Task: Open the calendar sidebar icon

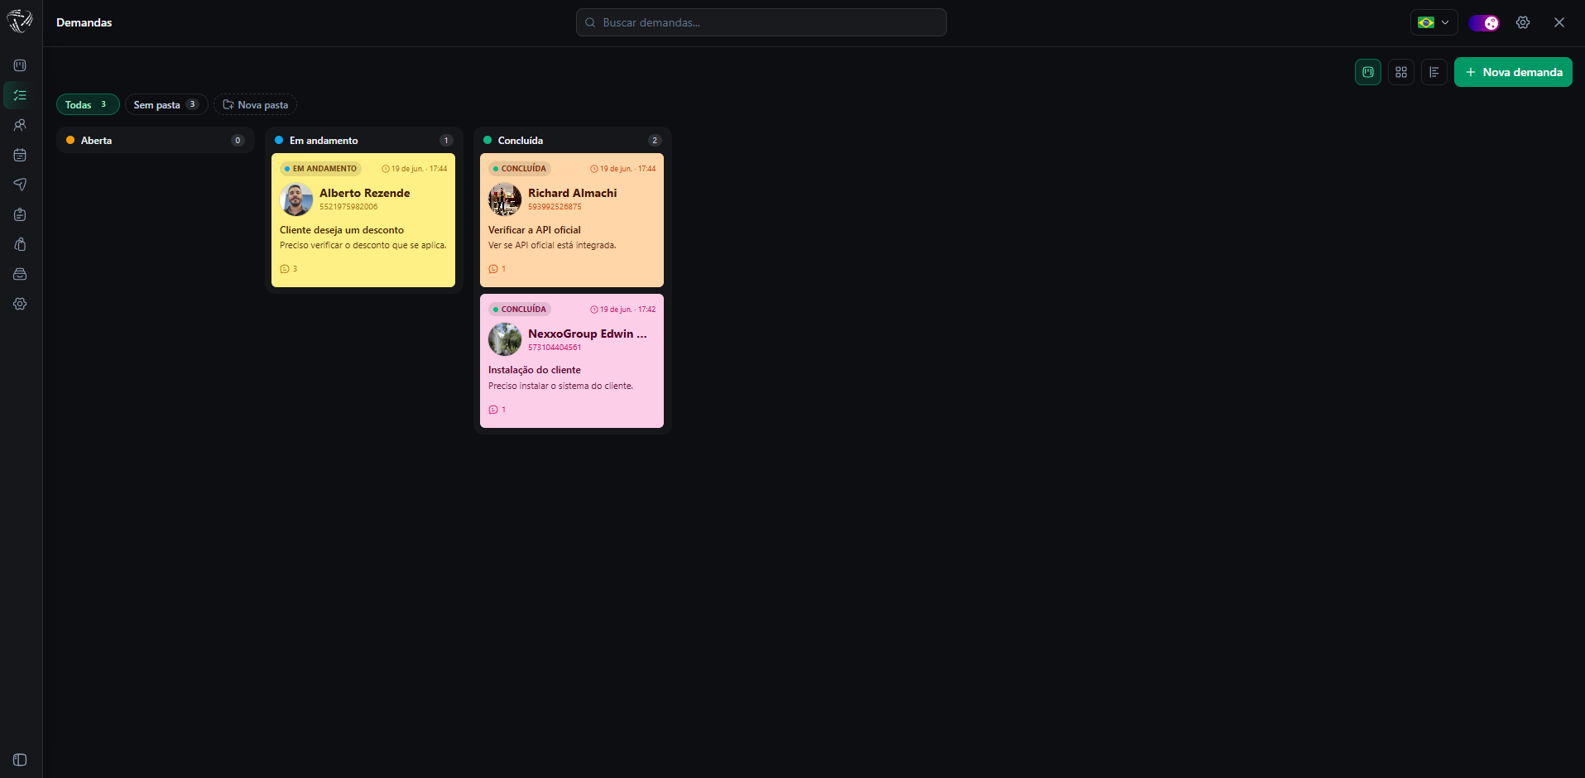Action: [20, 155]
